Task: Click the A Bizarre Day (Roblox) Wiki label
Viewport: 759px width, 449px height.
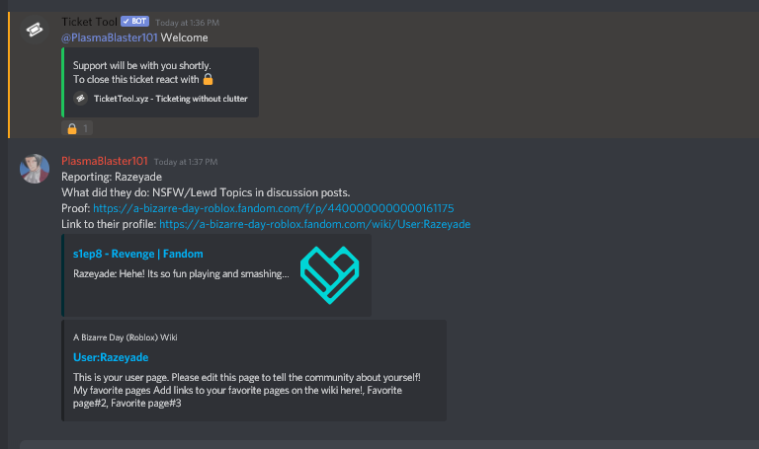Action: 125,337
